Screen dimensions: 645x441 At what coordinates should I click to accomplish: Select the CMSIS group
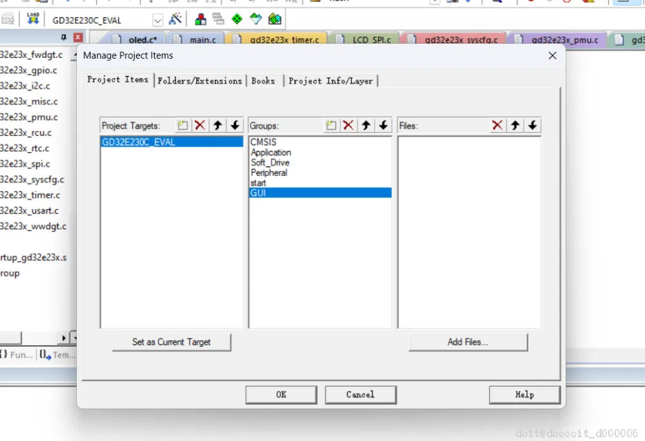[x=320, y=142]
